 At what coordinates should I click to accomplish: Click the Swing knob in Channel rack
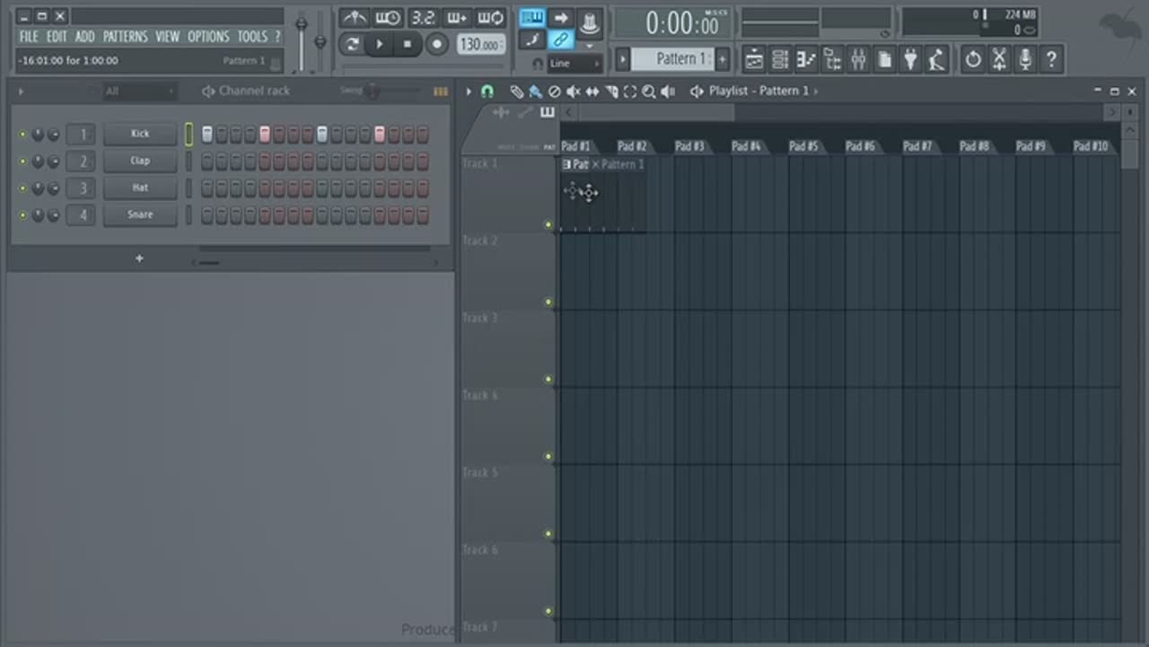pyautogui.click(x=372, y=92)
